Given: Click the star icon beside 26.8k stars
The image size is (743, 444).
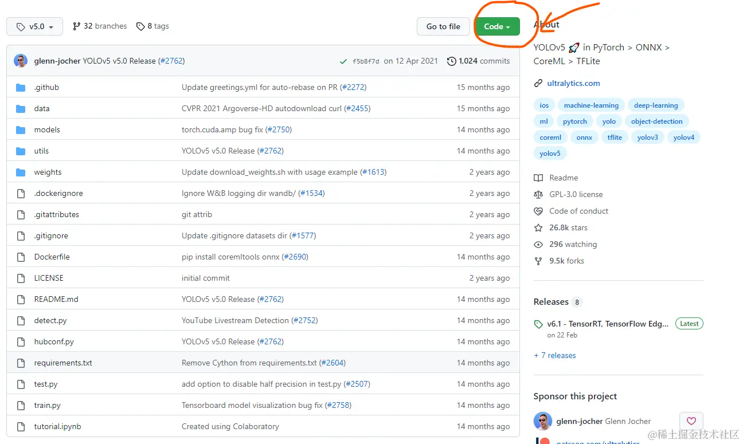Looking at the screenshot, I should coord(538,228).
